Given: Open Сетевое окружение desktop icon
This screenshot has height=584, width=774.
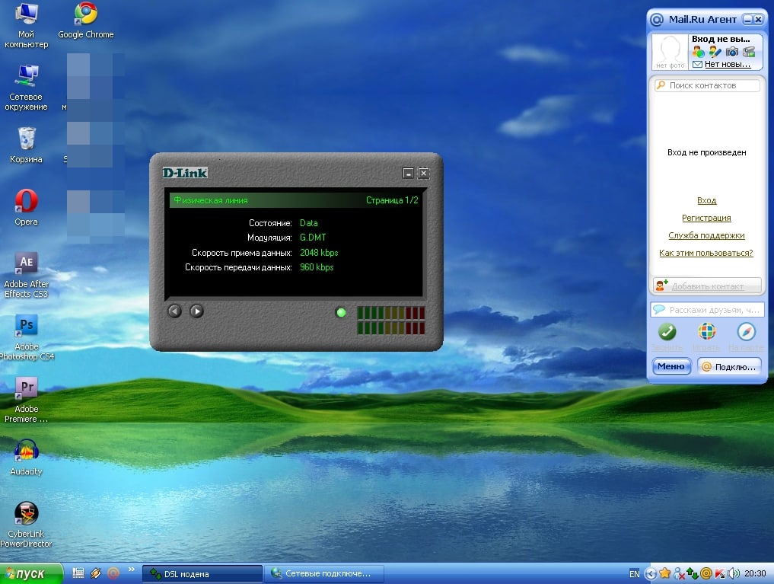Looking at the screenshot, I should (x=26, y=88).
